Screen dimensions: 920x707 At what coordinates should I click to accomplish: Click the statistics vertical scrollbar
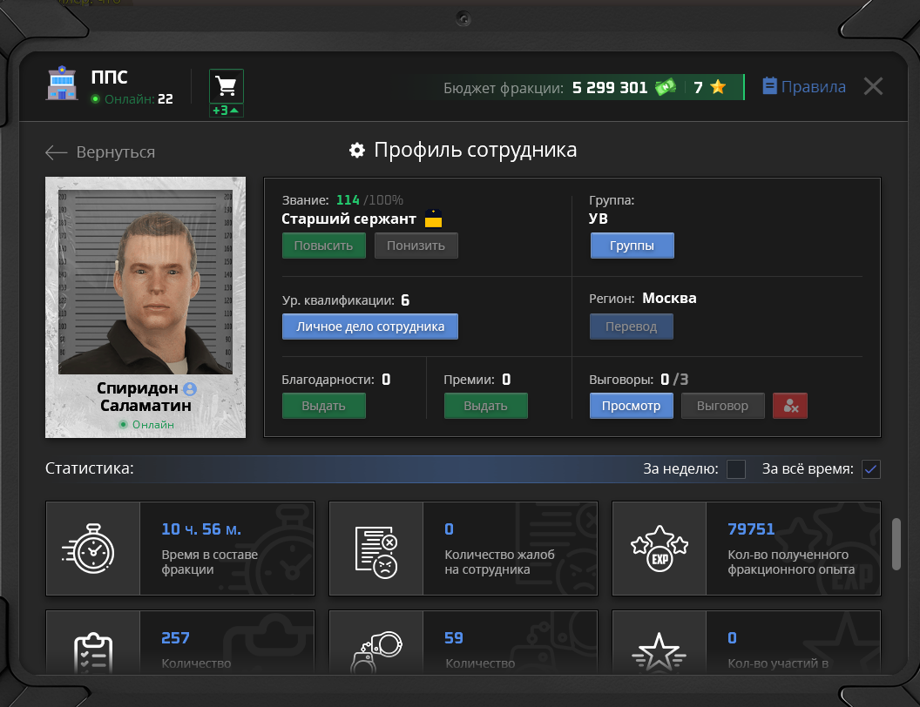click(x=896, y=543)
